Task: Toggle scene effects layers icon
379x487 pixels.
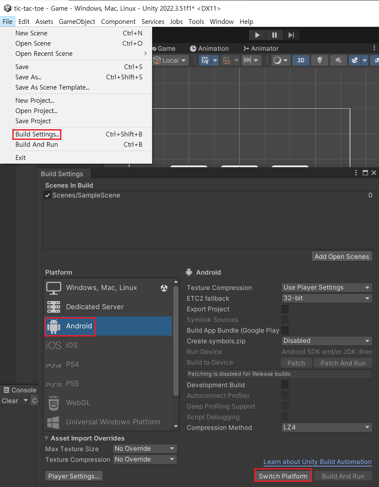Action: click(354, 60)
